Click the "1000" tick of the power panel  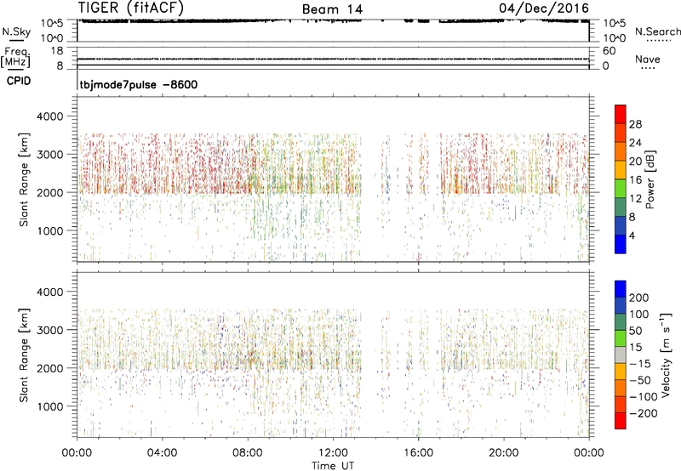pyautogui.click(x=50, y=230)
